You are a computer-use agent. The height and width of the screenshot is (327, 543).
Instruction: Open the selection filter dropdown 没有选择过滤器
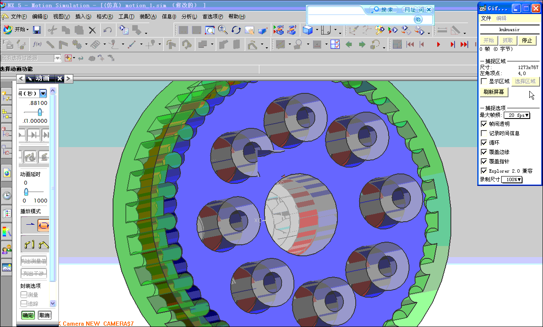tap(58, 58)
